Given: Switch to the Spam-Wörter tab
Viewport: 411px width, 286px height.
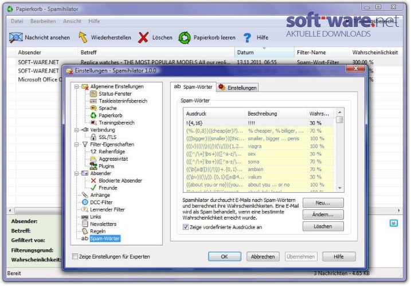Looking at the screenshot, I should (193, 87).
